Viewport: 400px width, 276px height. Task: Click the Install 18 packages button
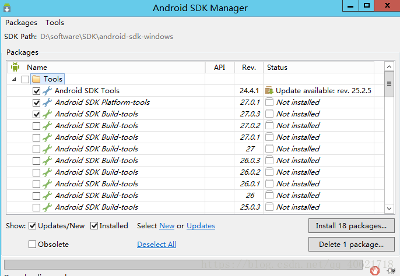tap(351, 226)
